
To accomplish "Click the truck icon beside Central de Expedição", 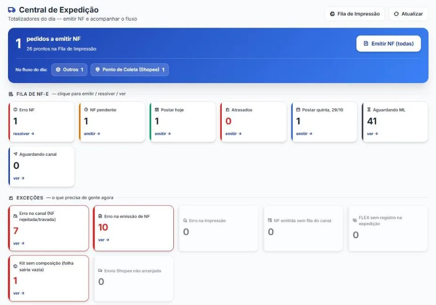I will (x=12, y=10).
